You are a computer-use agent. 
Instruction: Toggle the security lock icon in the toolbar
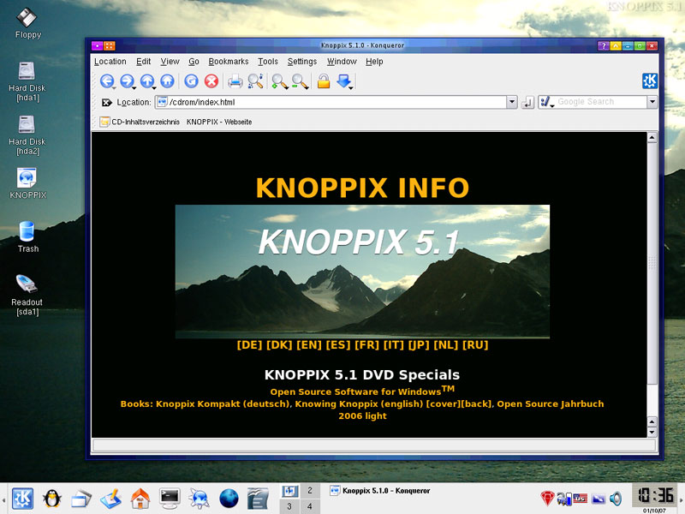[x=323, y=81]
